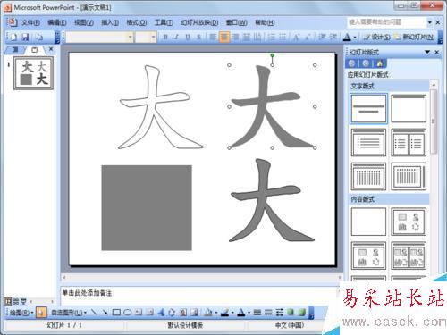The image size is (447, 335).
Task: Go back in the task pane
Action: [351, 63]
